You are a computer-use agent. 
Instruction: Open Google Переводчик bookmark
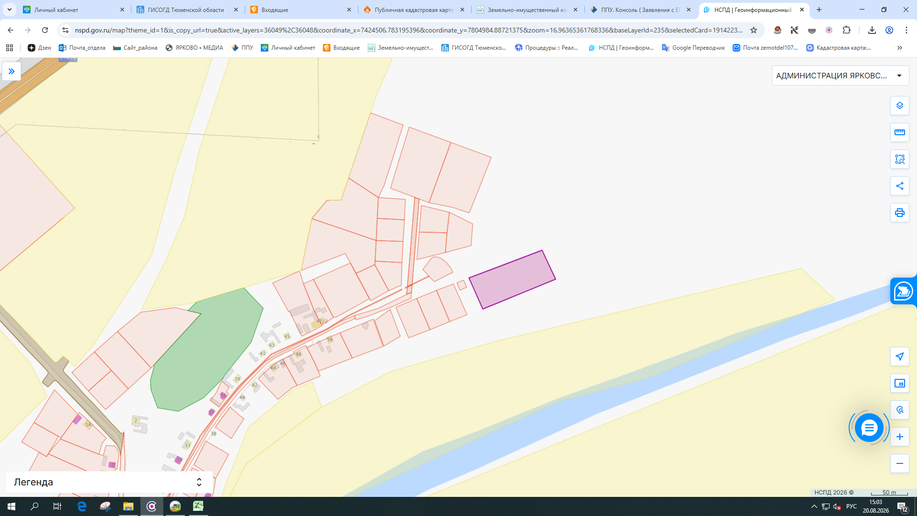[693, 48]
